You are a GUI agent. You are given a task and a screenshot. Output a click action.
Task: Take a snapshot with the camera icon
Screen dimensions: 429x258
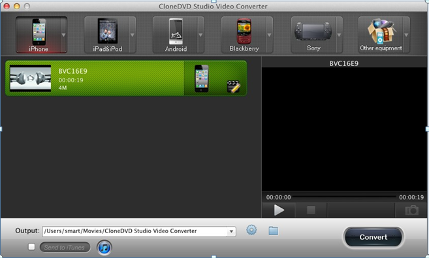(411, 210)
